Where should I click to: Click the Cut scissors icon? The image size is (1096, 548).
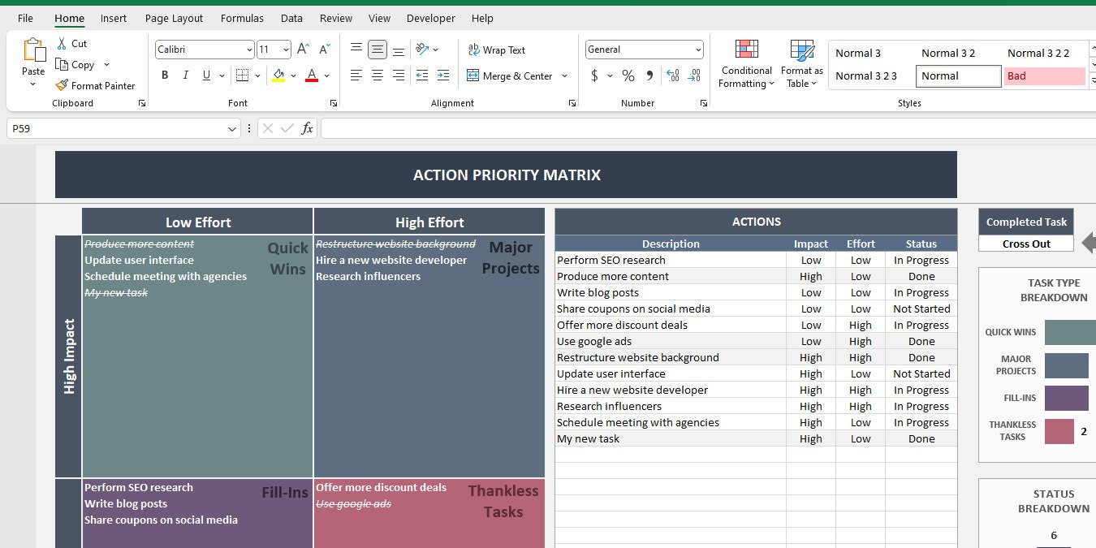coord(63,44)
